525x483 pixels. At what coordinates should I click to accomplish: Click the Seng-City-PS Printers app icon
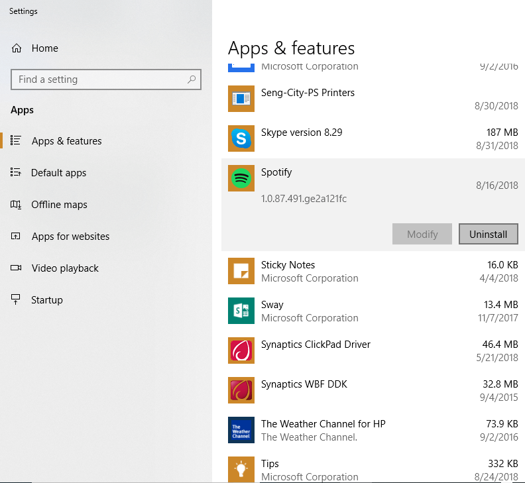pos(241,99)
